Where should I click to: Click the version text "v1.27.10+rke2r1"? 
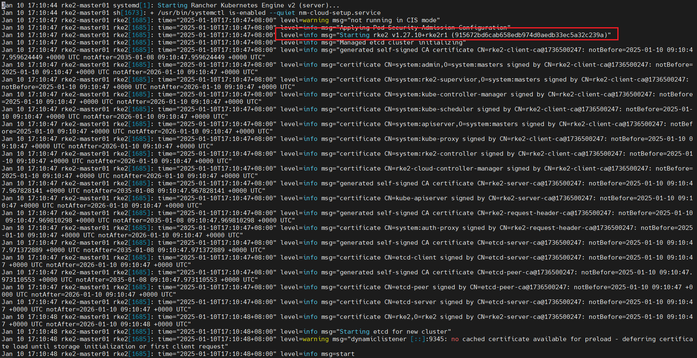point(420,35)
